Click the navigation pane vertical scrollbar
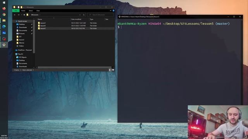The height and width of the screenshot is (139, 248). pyautogui.click(x=34, y=36)
